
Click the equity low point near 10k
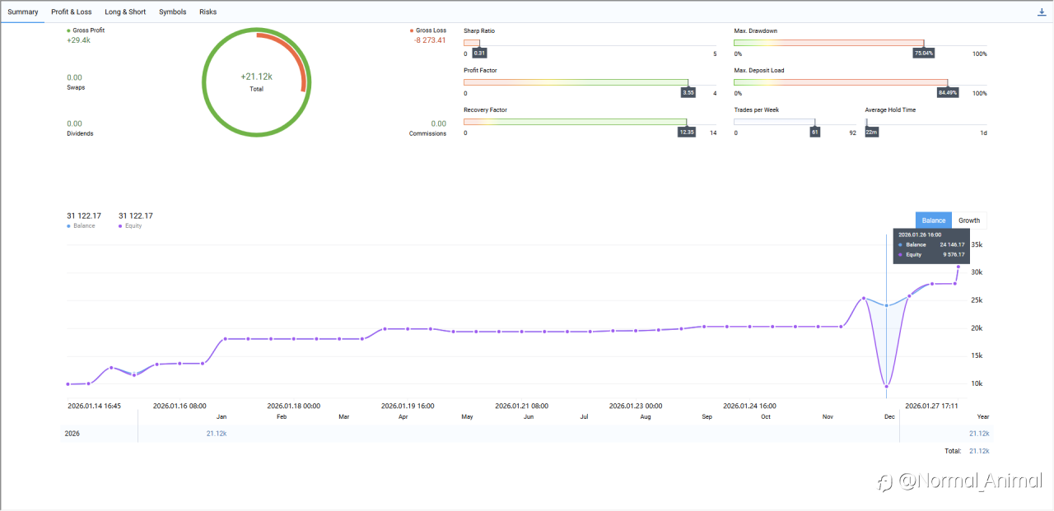point(887,386)
